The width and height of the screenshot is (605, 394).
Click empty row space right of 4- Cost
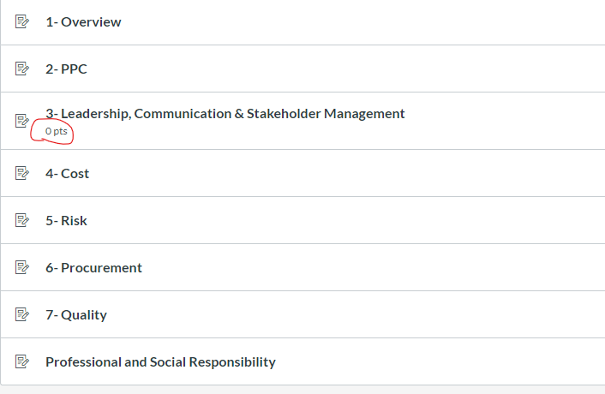coord(343,174)
